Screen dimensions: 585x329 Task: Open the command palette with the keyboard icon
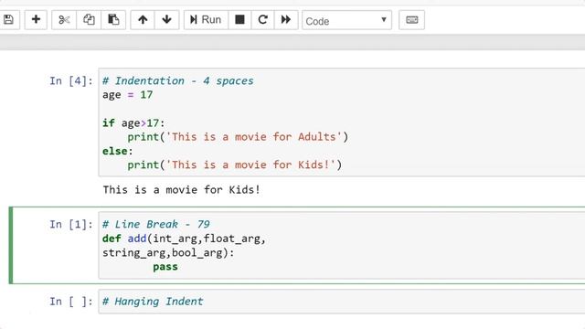[412, 20]
